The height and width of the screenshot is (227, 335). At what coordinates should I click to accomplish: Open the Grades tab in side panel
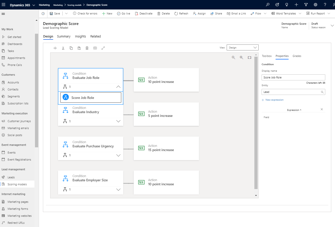click(297, 56)
